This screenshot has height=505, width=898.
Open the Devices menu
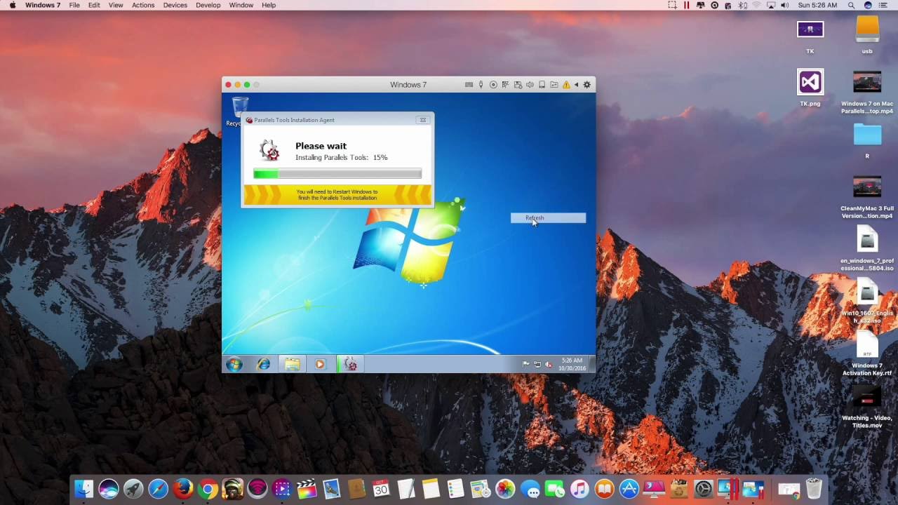tap(175, 5)
